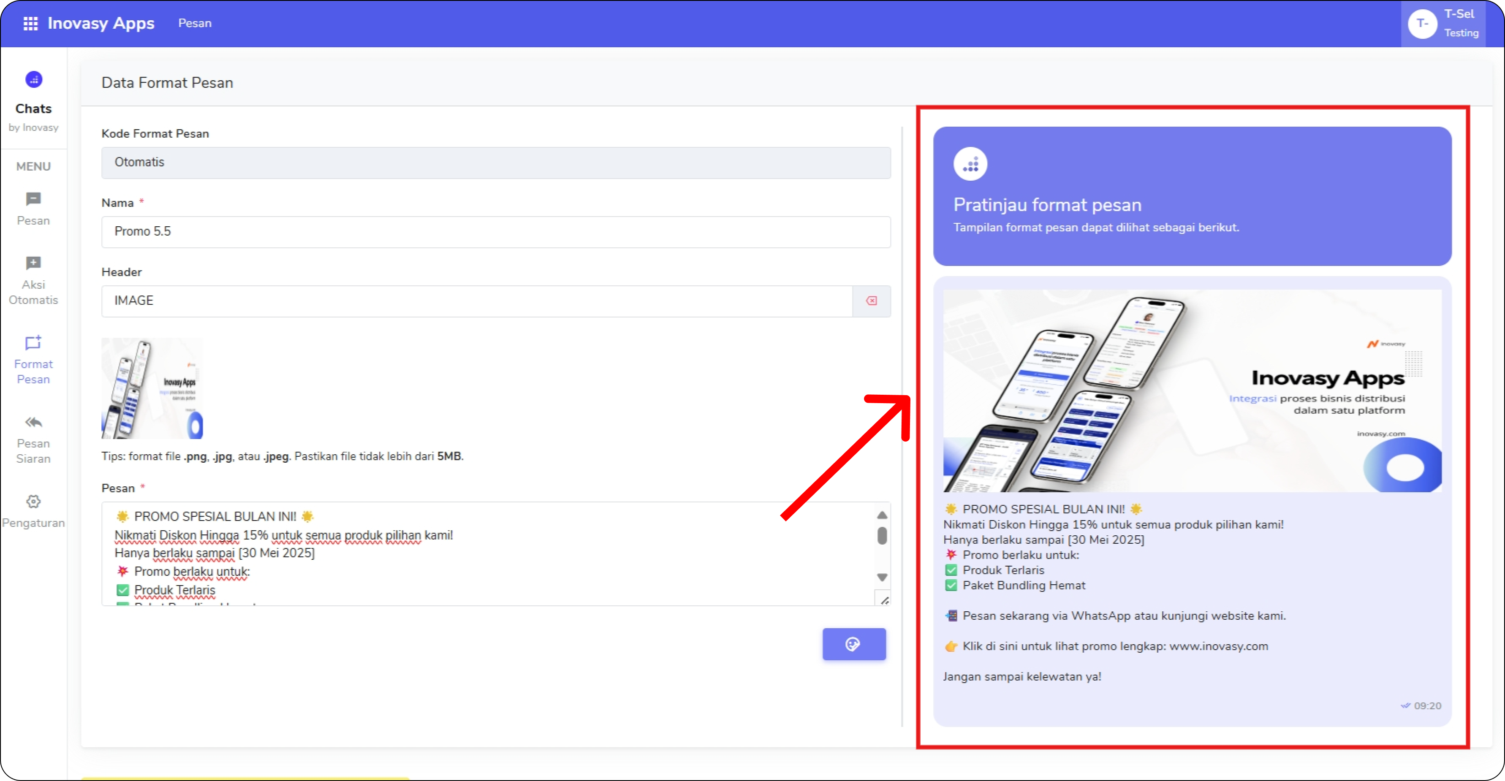Screen dimensions: 1505x781
Task: Open Pesan Siaran broadcast icon
Action: (33, 422)
